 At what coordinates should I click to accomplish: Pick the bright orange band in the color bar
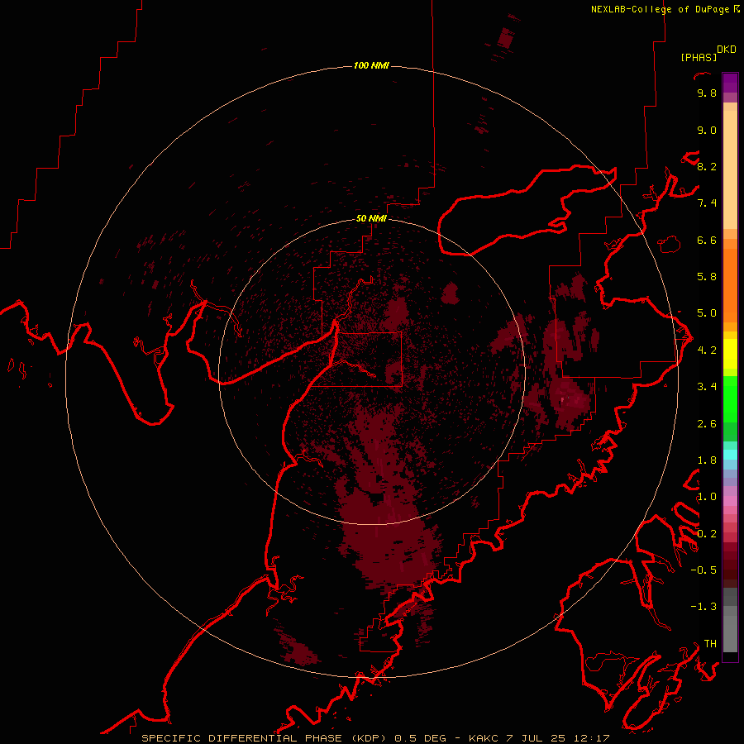[x=730, y=284]
